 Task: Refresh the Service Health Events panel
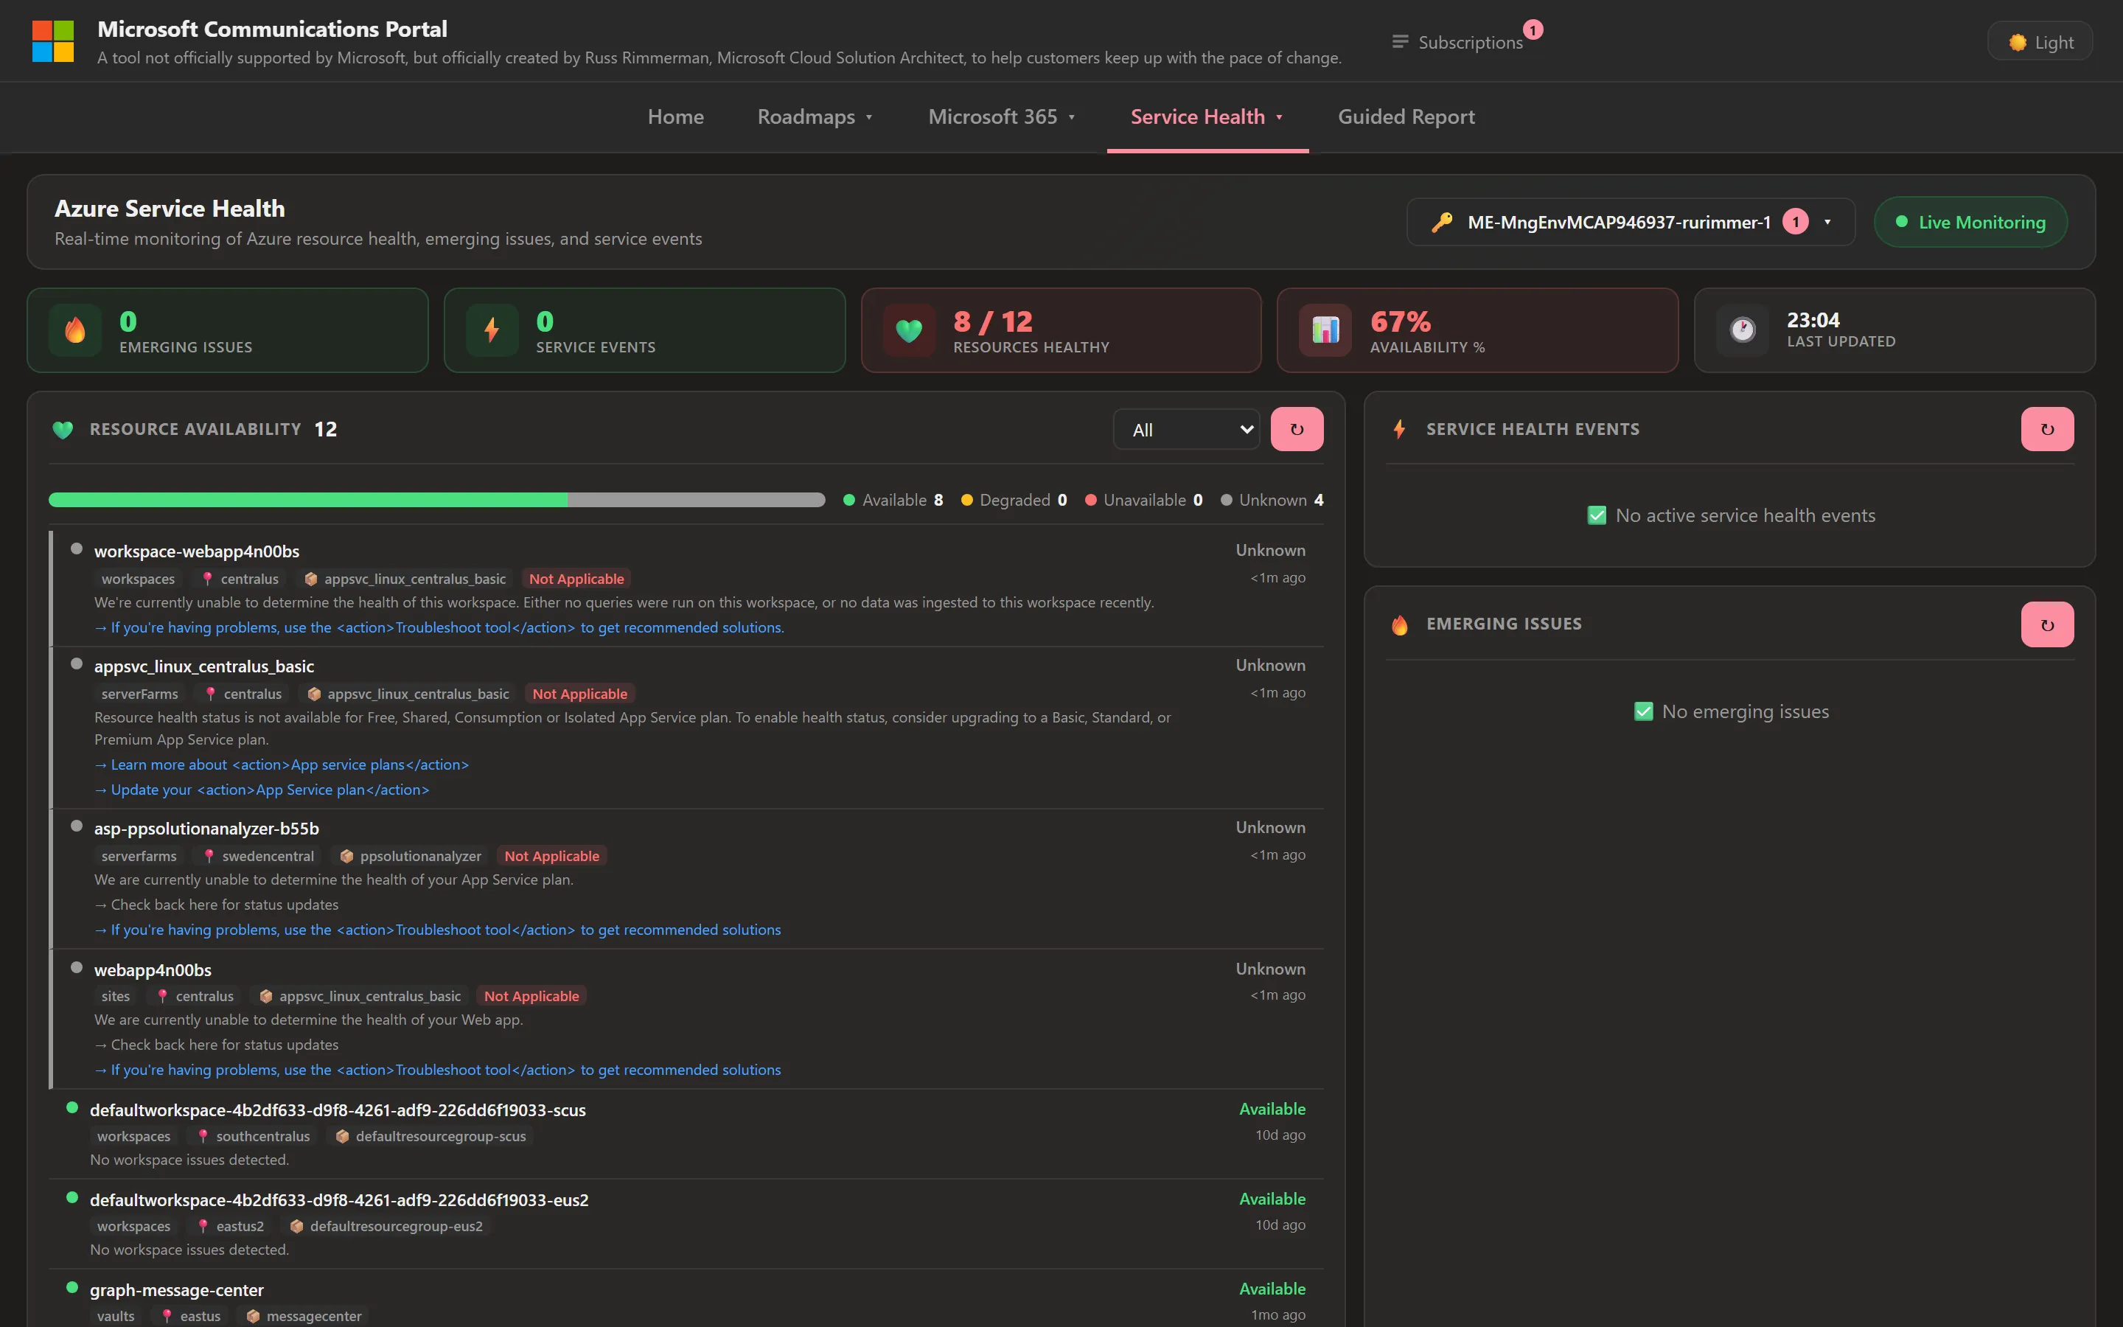[x=2046, y=429]
